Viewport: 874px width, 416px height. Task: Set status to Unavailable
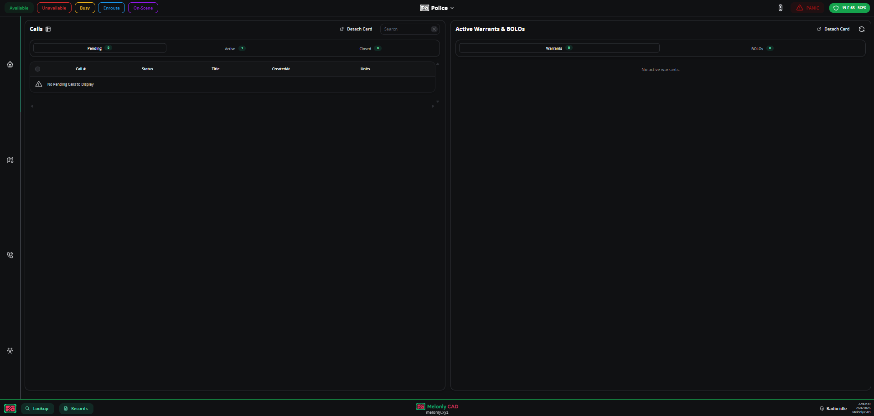54,8
